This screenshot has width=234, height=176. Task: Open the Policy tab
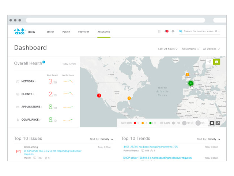coord(66,32)
